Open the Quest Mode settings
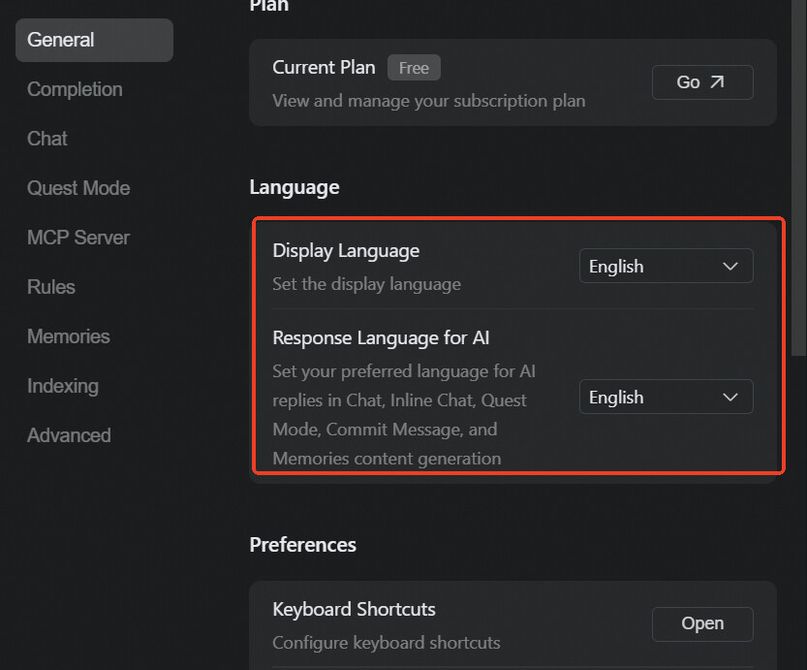Viewport: 807px width, 670px height. click(x=78, y=188)
